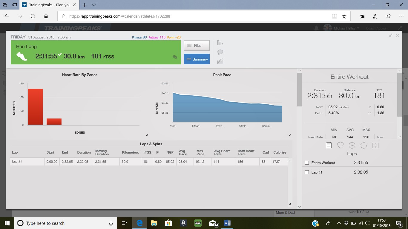Expand the Peak Pace chart resize handle
The width and height of the screenshot is (408, 229).
(x=289, y=135)
